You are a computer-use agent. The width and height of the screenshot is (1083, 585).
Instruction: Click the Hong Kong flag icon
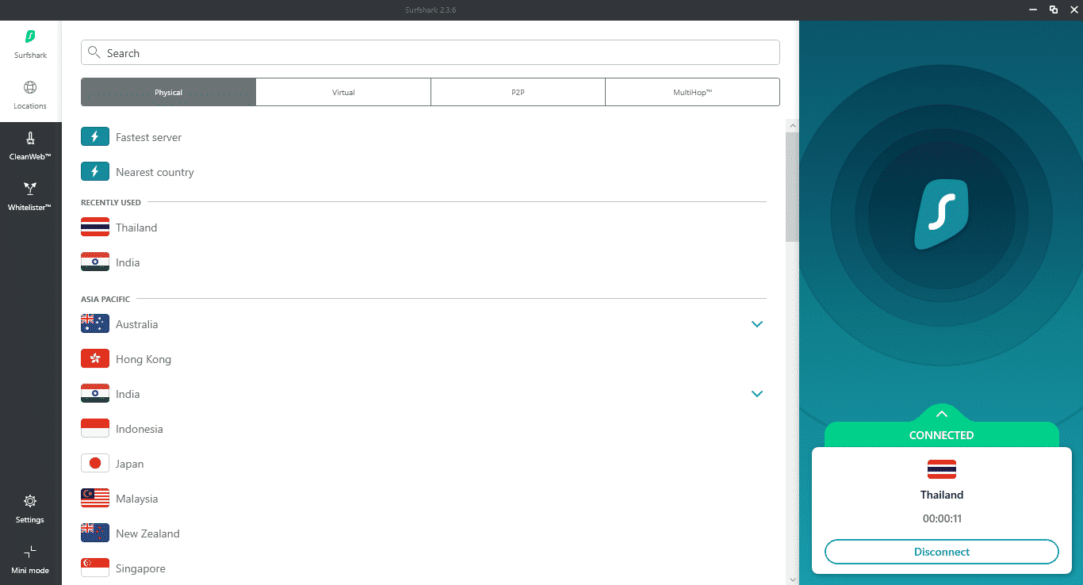coord(95,358)
